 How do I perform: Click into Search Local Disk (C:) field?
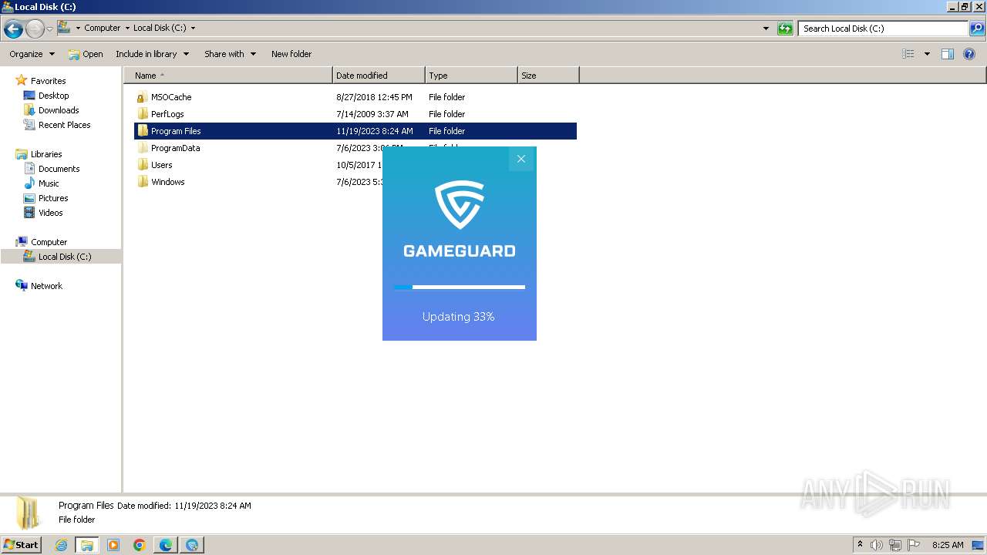883,29
